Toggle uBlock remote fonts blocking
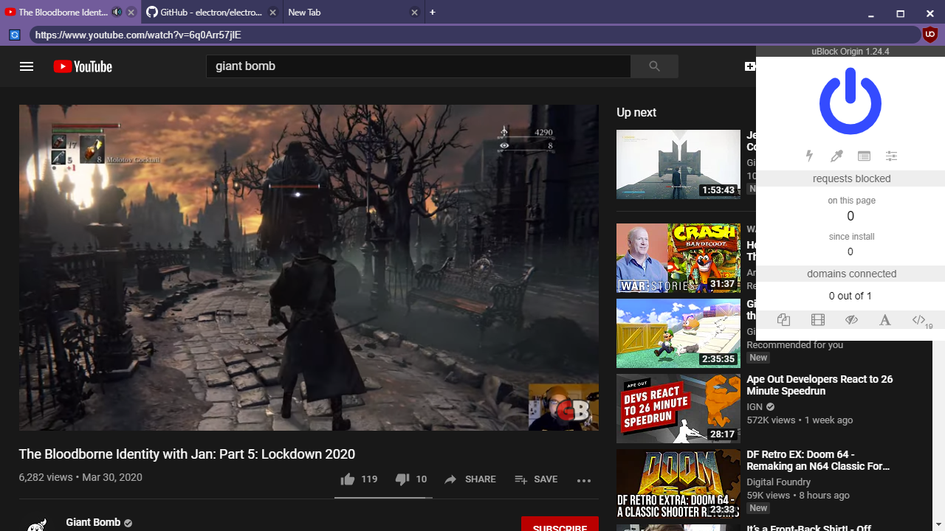This screenshot has width=945, height=531. point(884,319)
